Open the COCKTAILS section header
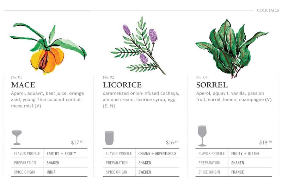The image size is (282, 188). 268,10
